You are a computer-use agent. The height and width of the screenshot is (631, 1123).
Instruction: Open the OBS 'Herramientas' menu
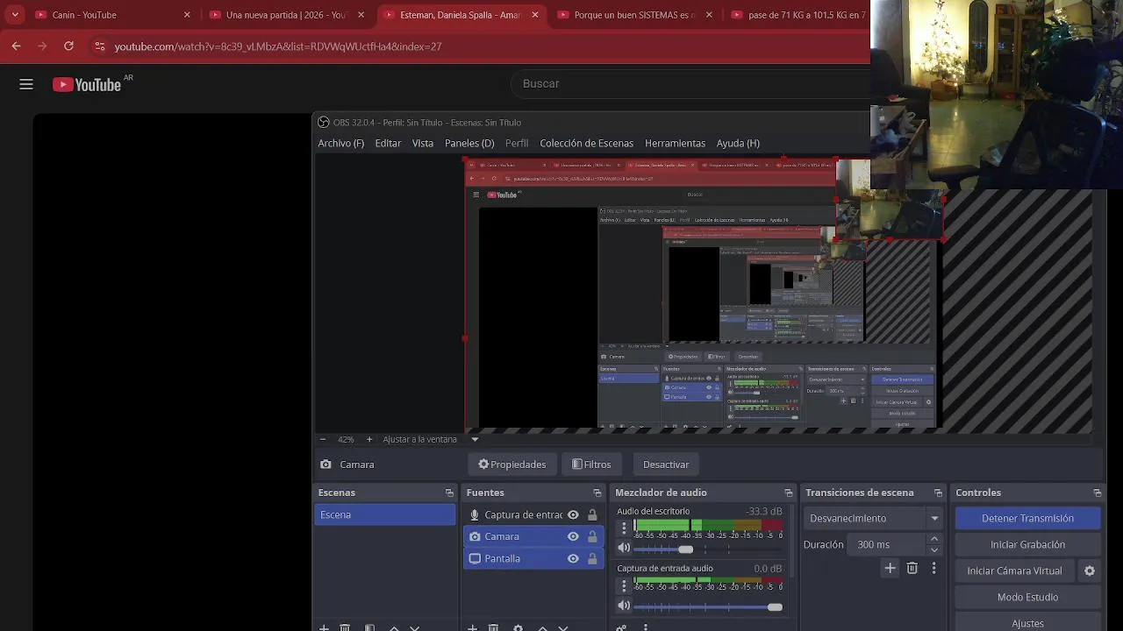tap(675, 143)
